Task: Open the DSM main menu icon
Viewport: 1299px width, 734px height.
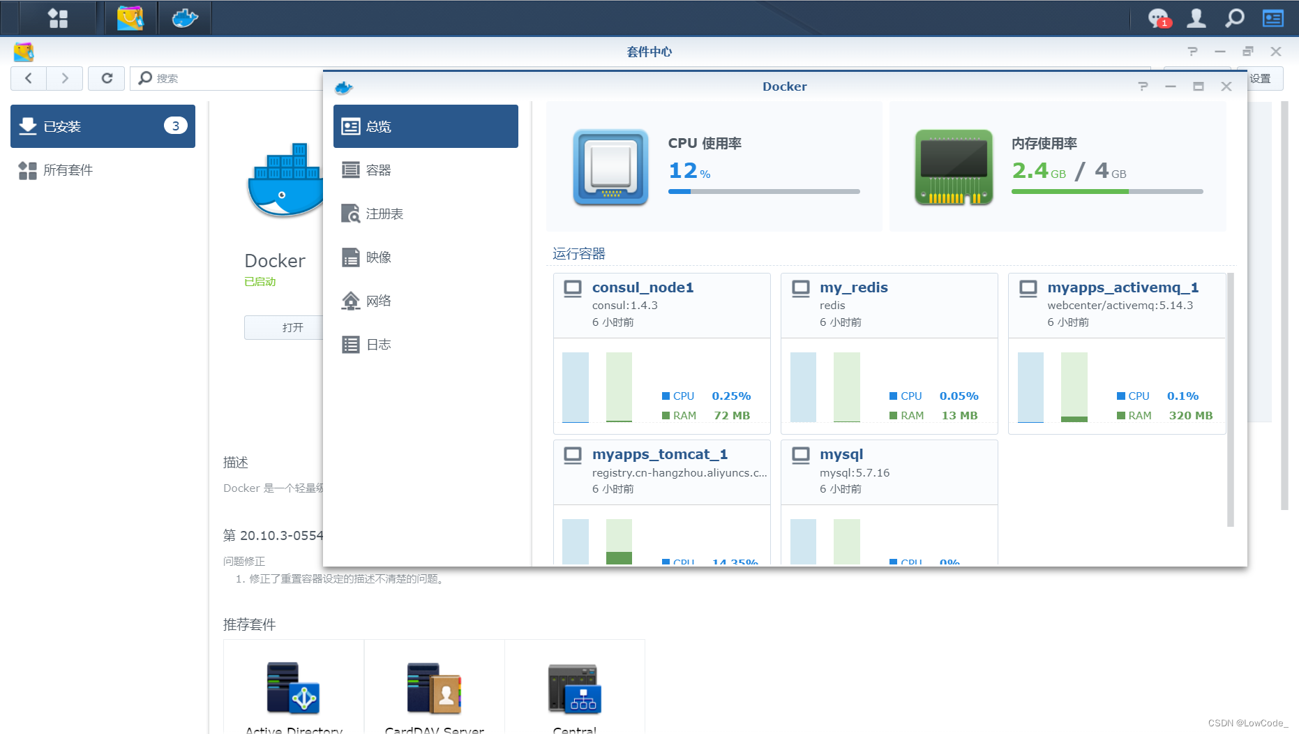Action: coord(58,18)
